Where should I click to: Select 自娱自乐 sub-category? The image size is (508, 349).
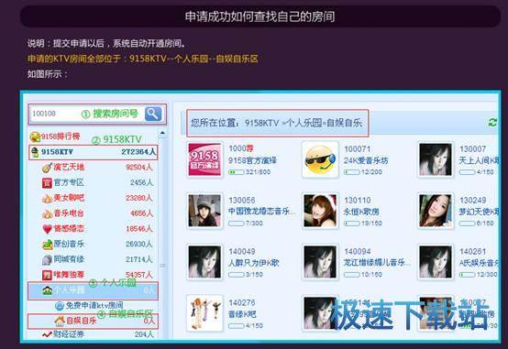click(x=82, y=321)
